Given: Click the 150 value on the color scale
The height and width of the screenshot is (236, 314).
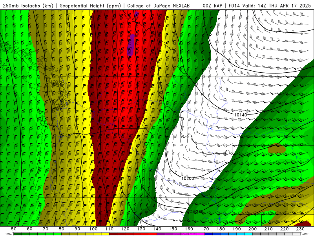Looking at the screenshot, I should click(x=173, y=229).
